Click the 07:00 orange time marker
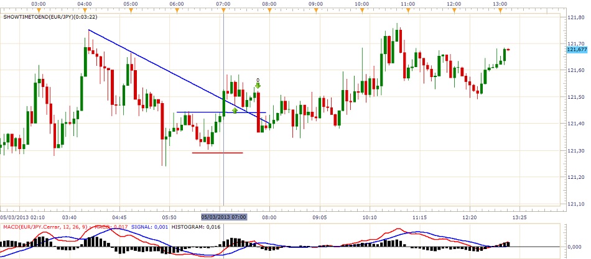 pyautogui.click(x=223, y=11)
